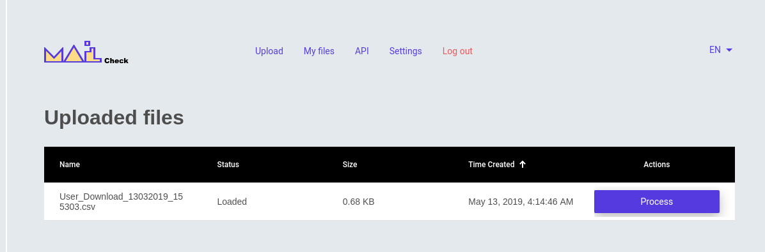Open the API link
Screen dimensions: 765x252
click(362, 51)
